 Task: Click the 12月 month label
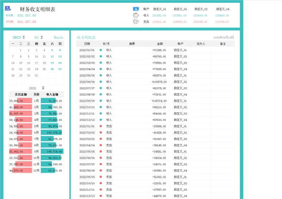coord(36,171)
